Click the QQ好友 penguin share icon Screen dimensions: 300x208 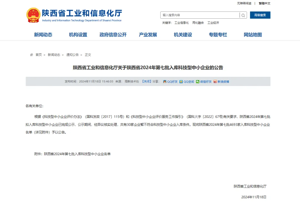click(x=165, y=82)
